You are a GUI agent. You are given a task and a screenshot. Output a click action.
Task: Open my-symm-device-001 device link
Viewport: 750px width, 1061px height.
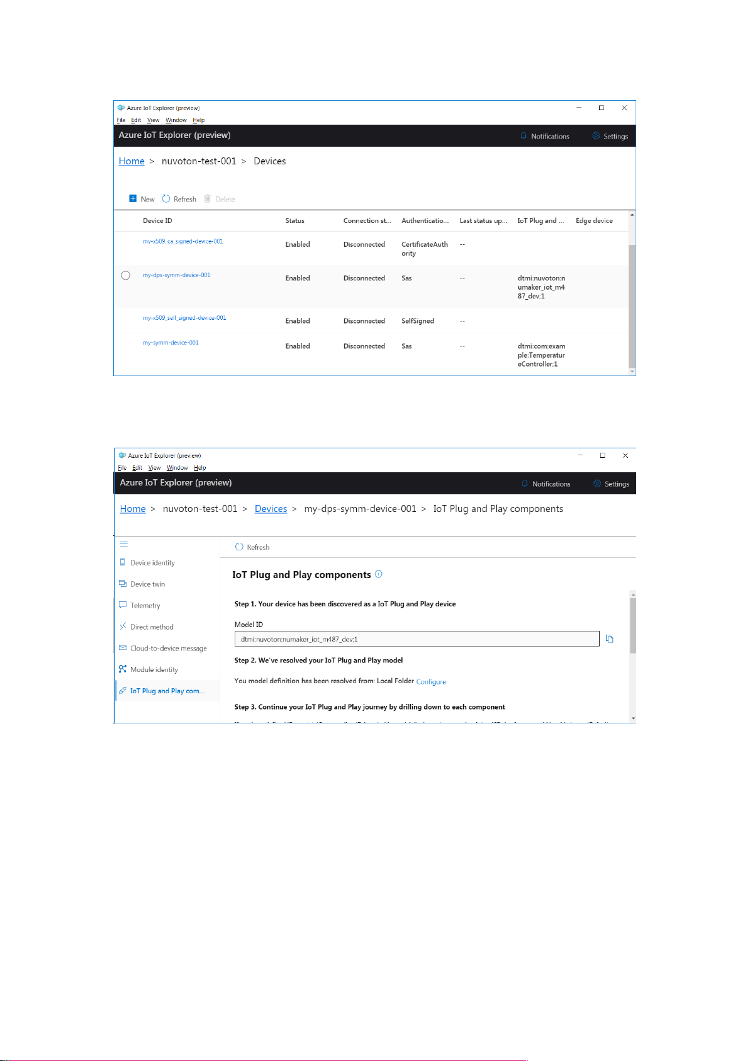click(171, 343)
